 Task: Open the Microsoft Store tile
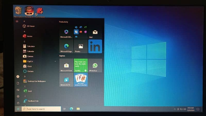click(x=66, y=66)
